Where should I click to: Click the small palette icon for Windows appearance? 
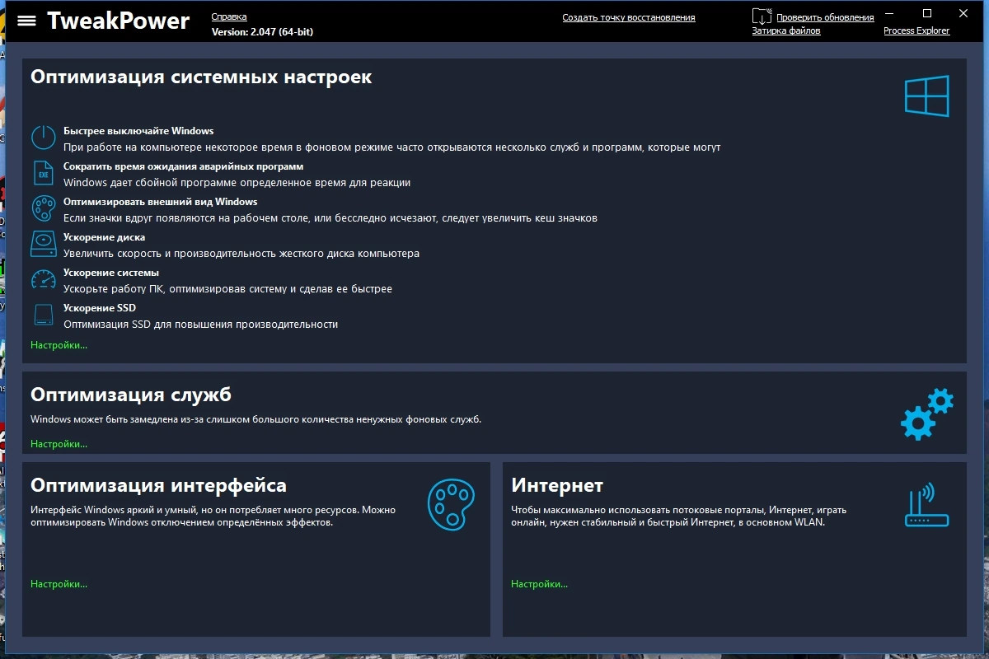coord(43,208)
